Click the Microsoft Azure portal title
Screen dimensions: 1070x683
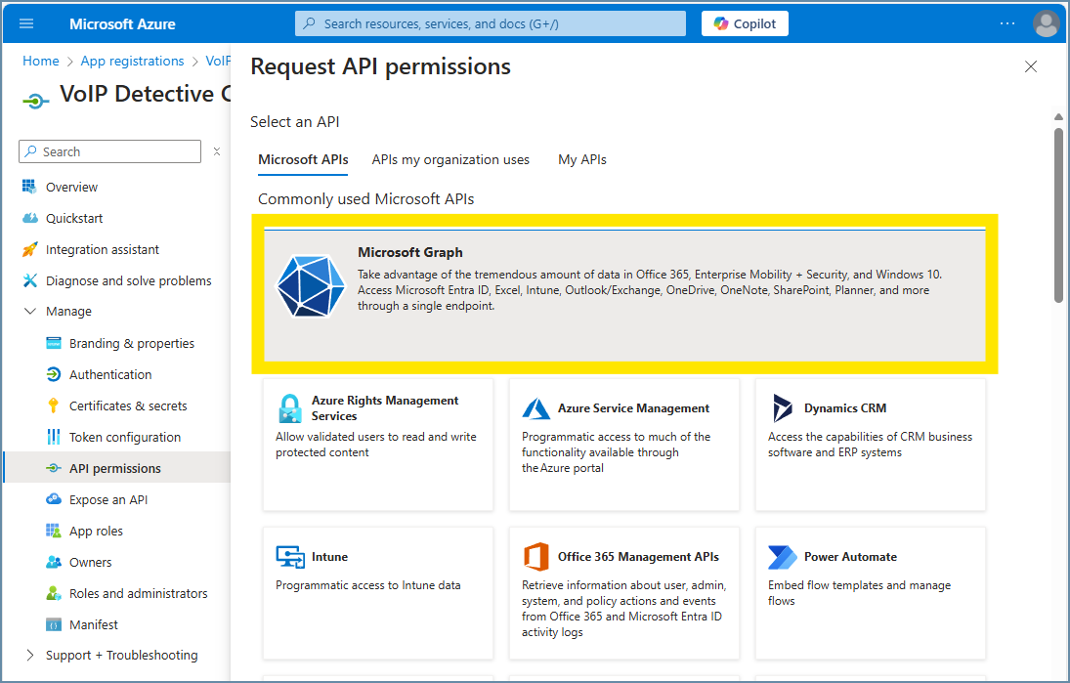(x=122, y=23)
